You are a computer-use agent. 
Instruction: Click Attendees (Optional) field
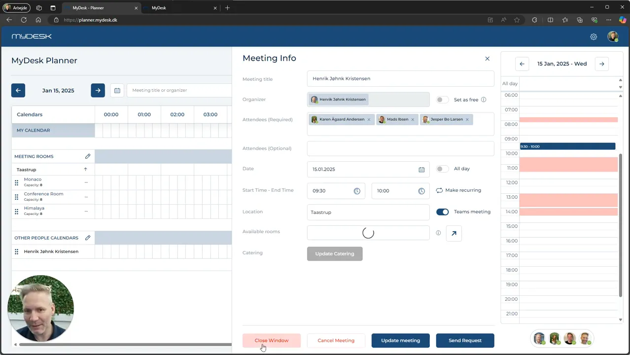point(400,148)
